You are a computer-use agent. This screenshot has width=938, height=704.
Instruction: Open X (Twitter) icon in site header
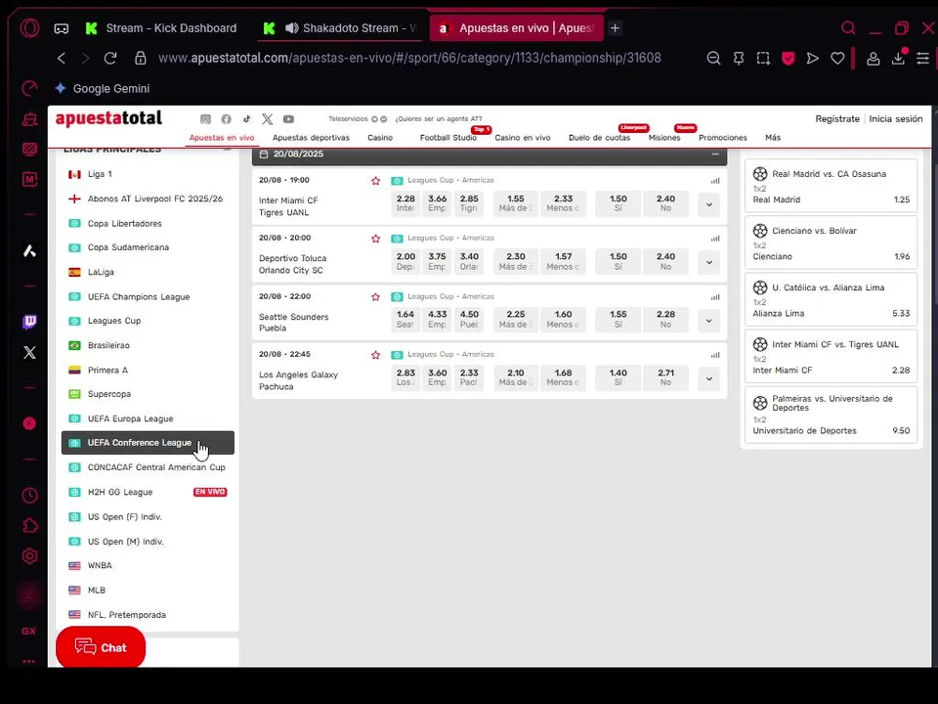(268, 119)
